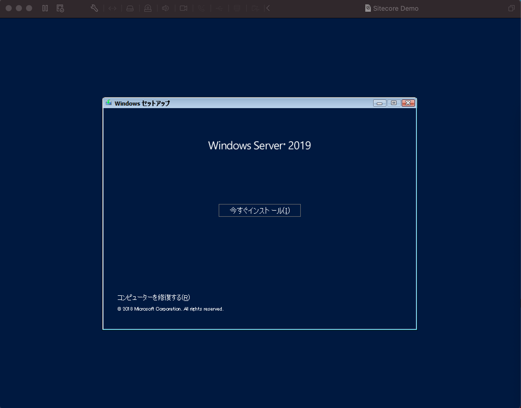Close the VM window with the leftmost traffic-light button
Screen dimensions: 521x408
9,8
